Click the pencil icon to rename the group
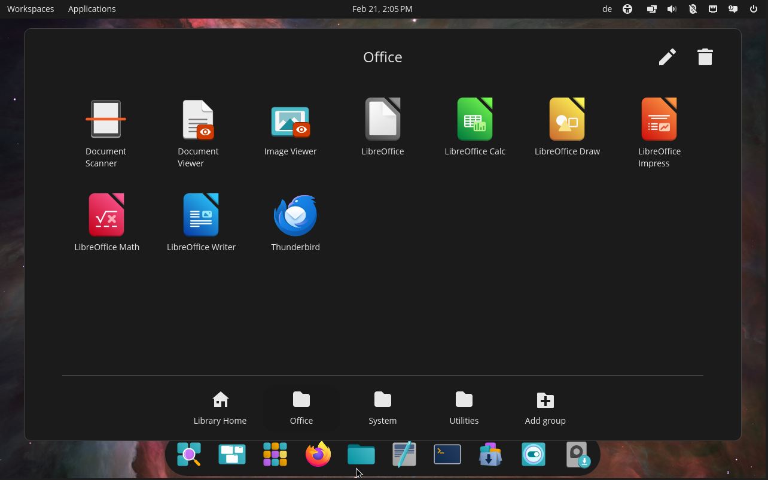Screen dimensions: 768x480 [668, 57]
